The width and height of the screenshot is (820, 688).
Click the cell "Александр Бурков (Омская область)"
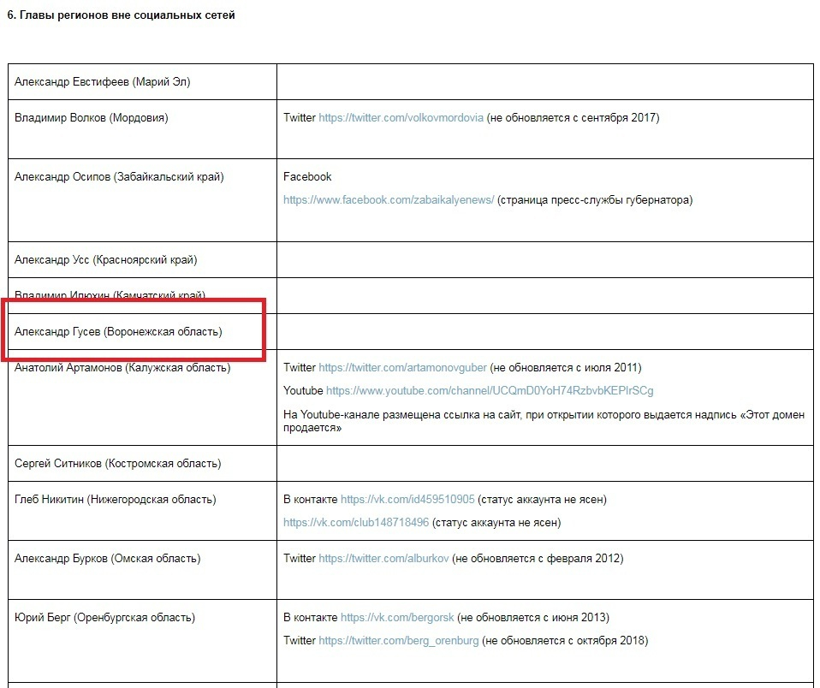(142, 571)
